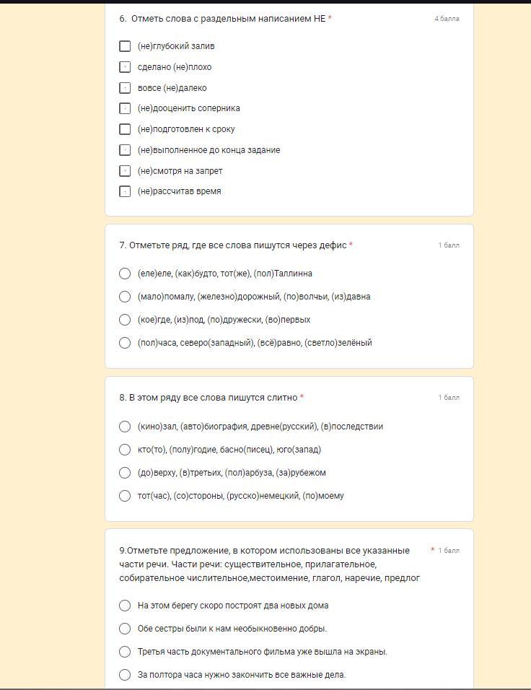Pick 'Третья часть документального фильма' option
Screen dimensions: 531x690
(x=125, y=652)
